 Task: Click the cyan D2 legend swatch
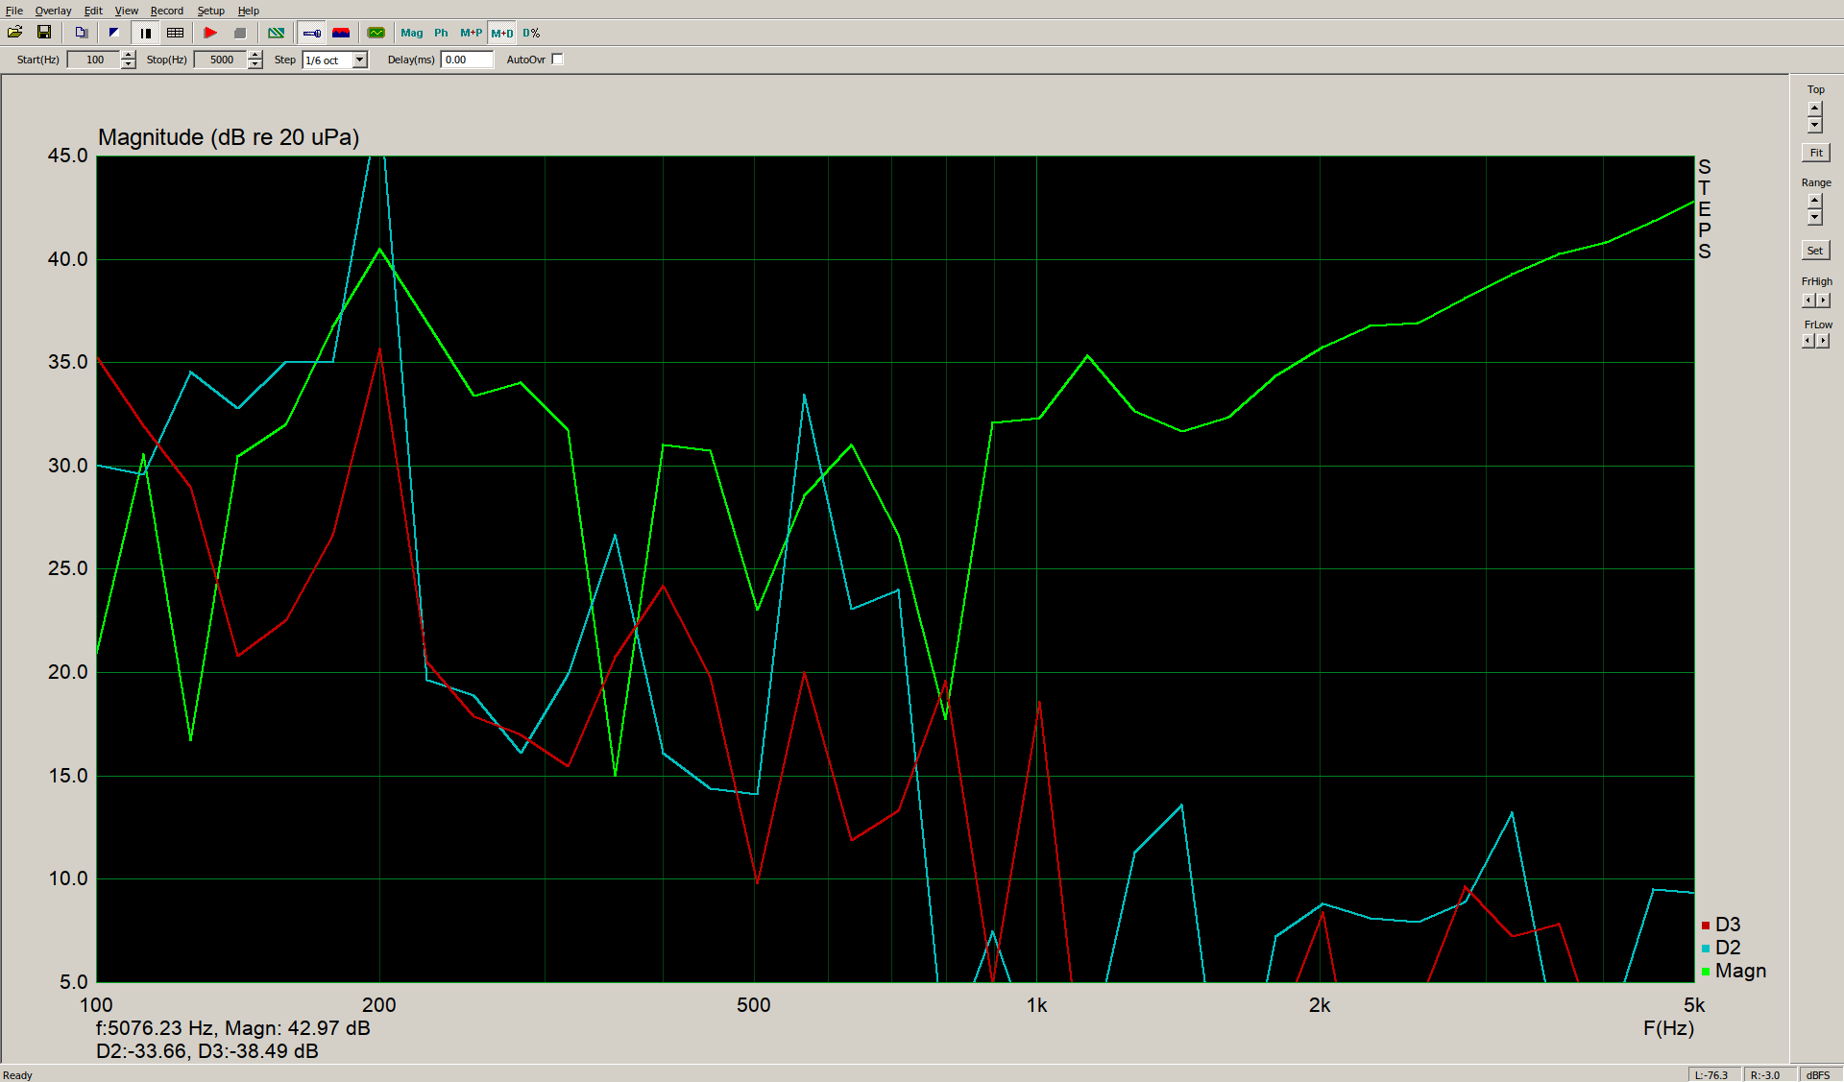click(1706, 949)
